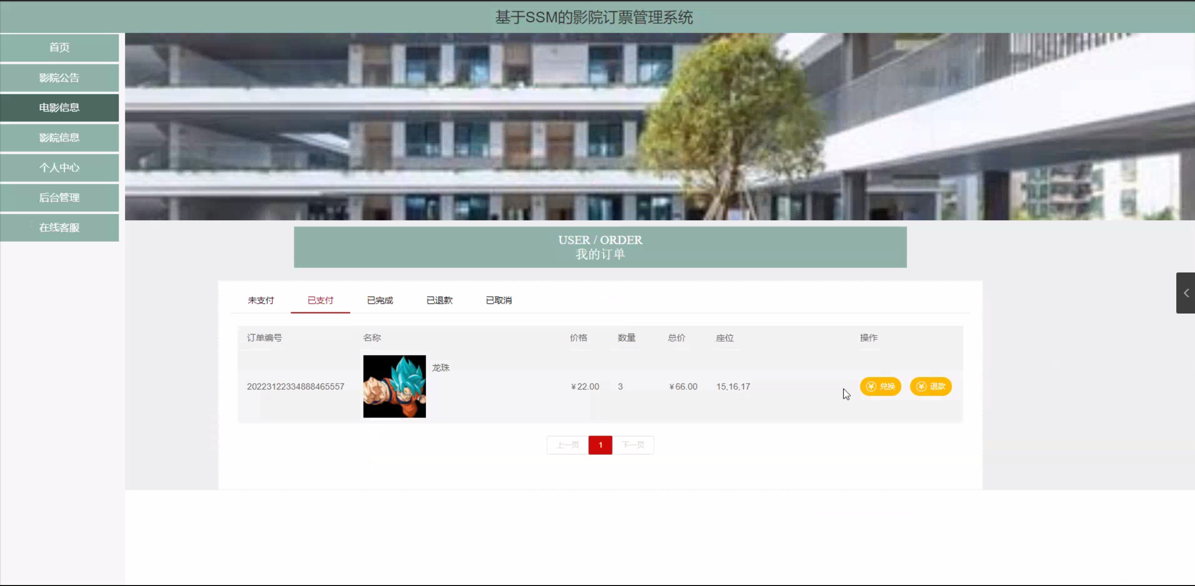Expand the collapsed right side panel arrow
Image resolution: width=1195 pixels, height=586 pixels.
[x=1186, y=293]
